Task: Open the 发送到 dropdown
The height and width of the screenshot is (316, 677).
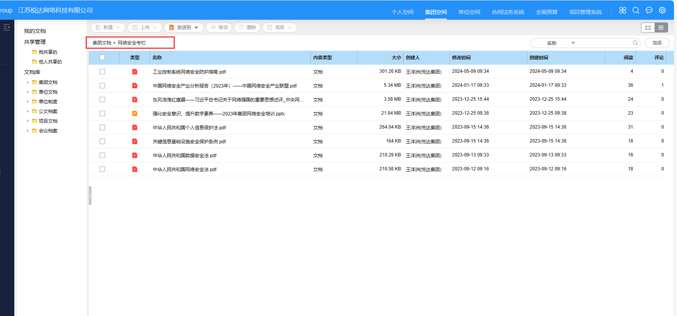Action: pos(184,27)
